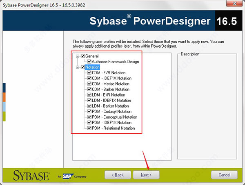Uncheck LDM - E/R Notation checkbox
This screenshot has width=245, height=185.
[x=89, y=95]
